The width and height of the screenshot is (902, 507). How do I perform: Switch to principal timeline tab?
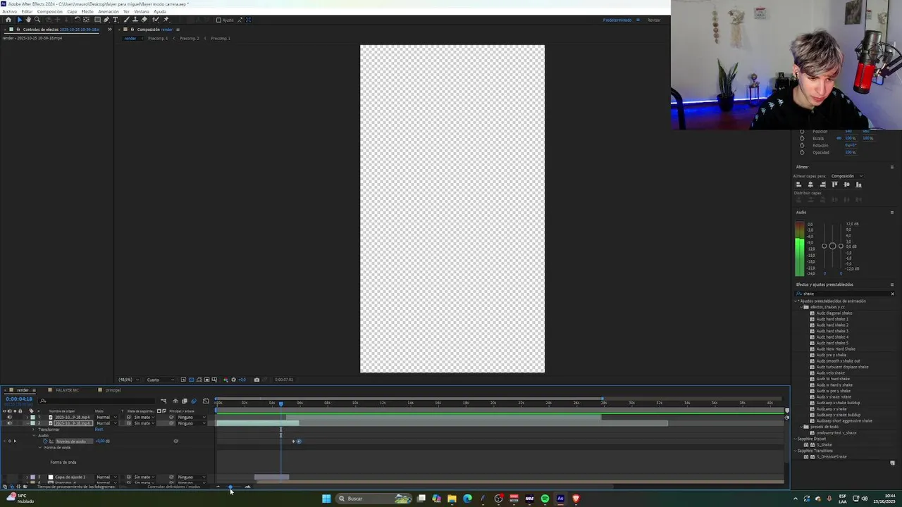pyautogui.click(x=113, y=390)
